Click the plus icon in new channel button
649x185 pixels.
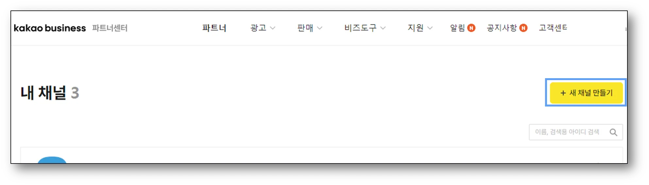pos(563,93)
